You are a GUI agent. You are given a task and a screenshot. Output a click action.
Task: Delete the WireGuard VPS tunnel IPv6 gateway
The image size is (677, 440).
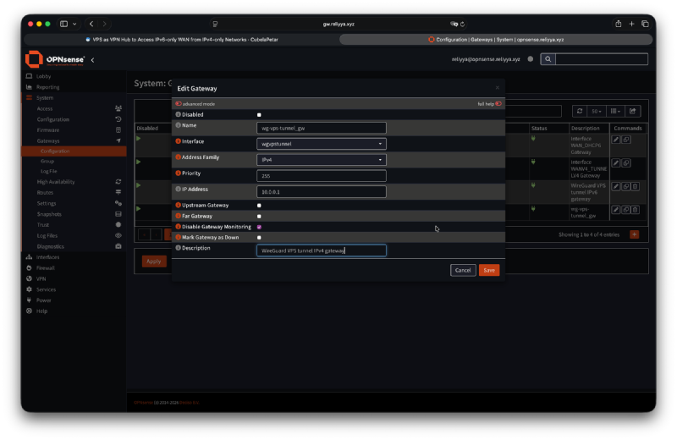636,186
